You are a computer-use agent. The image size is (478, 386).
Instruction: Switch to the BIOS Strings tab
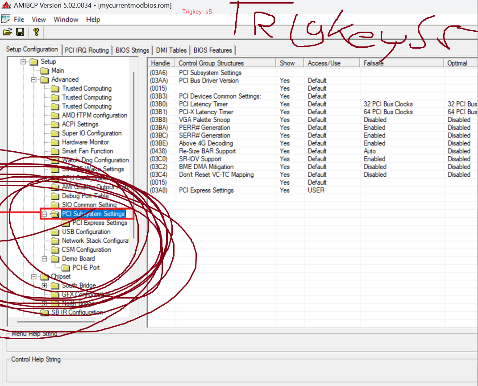coord(132,50)
